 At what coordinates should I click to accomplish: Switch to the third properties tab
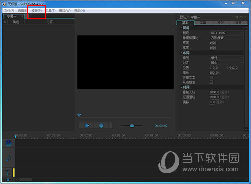[x=221, y=23]
